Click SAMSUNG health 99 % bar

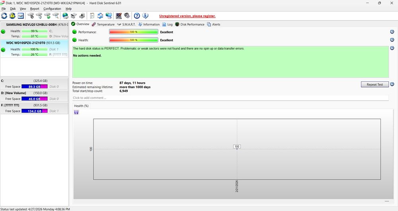coord(35,31)
